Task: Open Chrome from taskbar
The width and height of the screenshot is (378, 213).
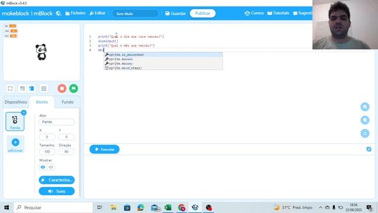Action: tap(182, 208)
